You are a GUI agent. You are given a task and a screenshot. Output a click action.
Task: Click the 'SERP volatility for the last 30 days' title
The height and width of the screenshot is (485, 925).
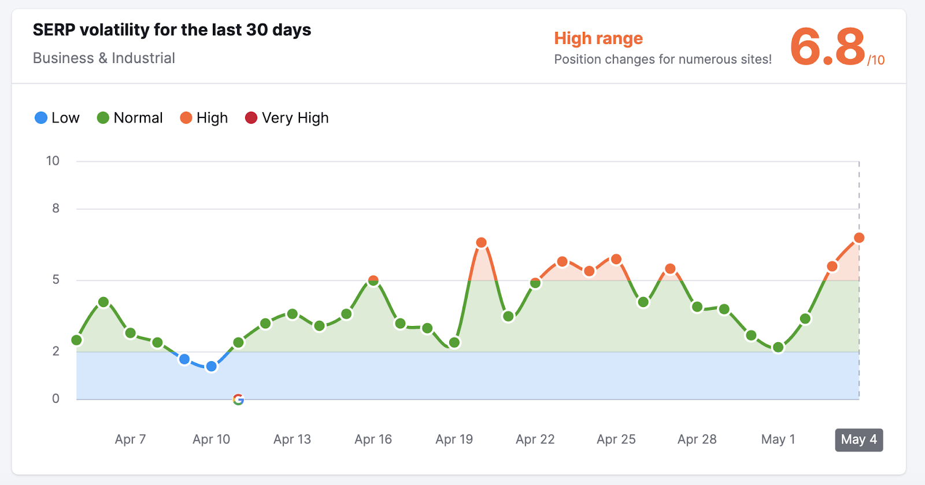point(172,30)
